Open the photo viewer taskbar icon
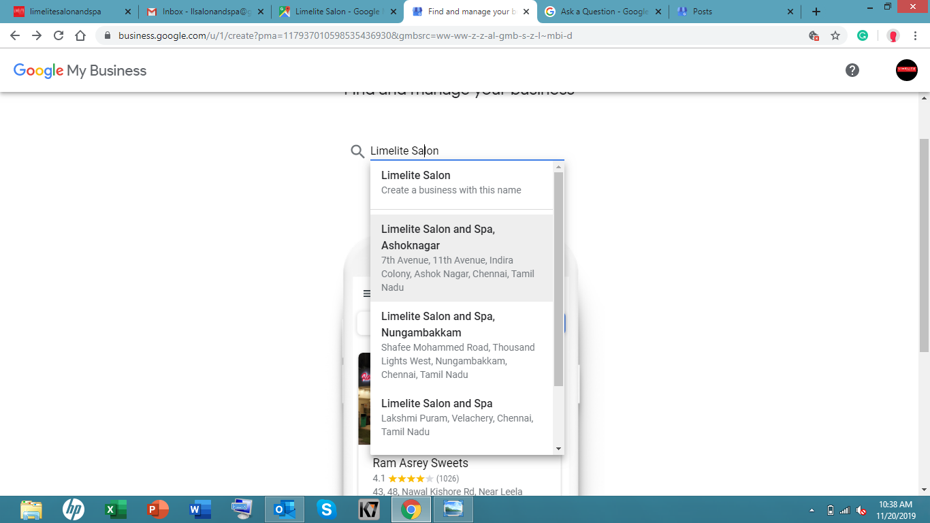930x523 pixels. pyautogui.click(x=453, y=509)
